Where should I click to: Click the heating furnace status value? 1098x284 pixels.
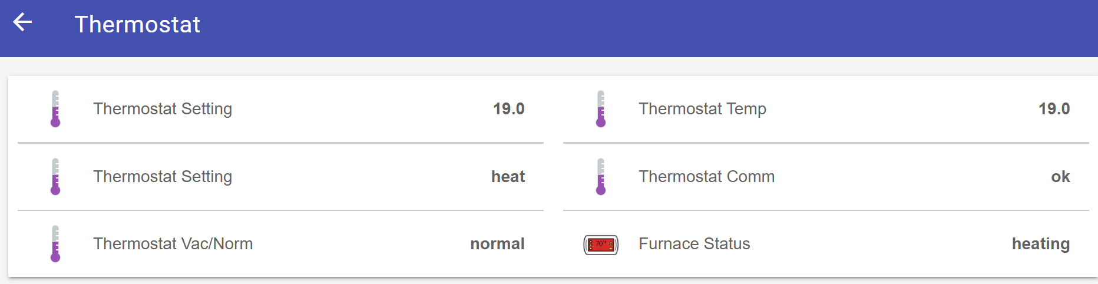click(1041, 244)
